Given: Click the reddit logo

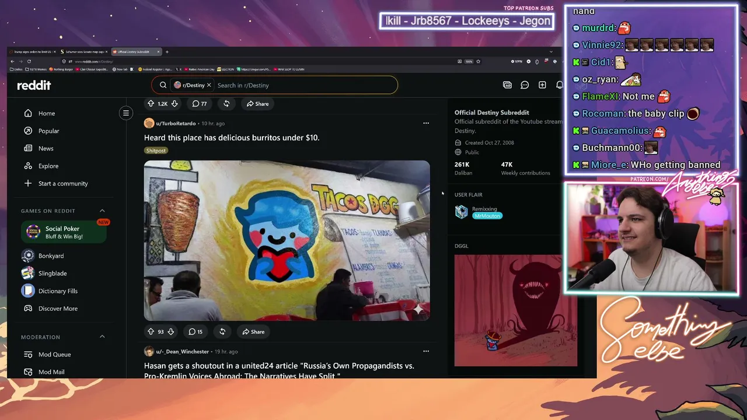Looking at the screenshot, I should tap(34, 85).
